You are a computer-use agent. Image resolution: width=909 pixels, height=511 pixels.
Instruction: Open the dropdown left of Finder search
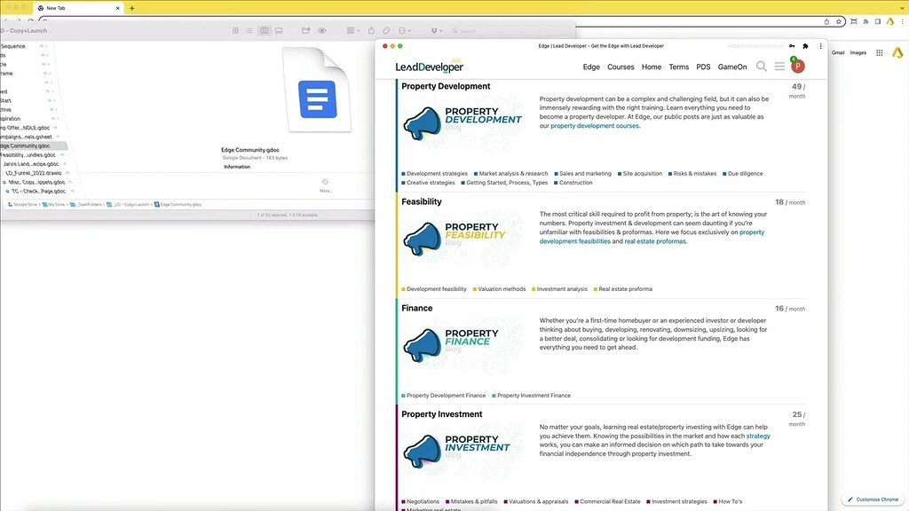pyautogui.click(x=437, y=31)
